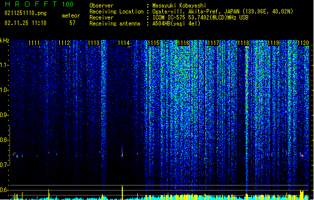The height and width of the screenshot is (200, 314).
Task: Click the 1113 time marker
Action: [94, 43]
